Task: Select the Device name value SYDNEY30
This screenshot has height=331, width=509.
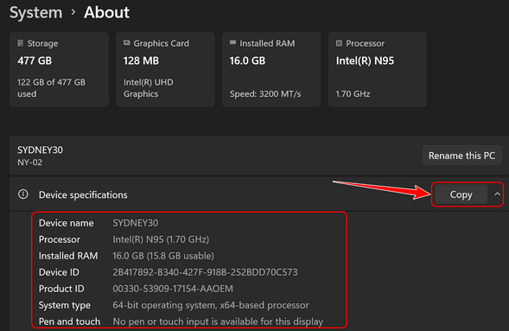Action: tap(136, 223)
